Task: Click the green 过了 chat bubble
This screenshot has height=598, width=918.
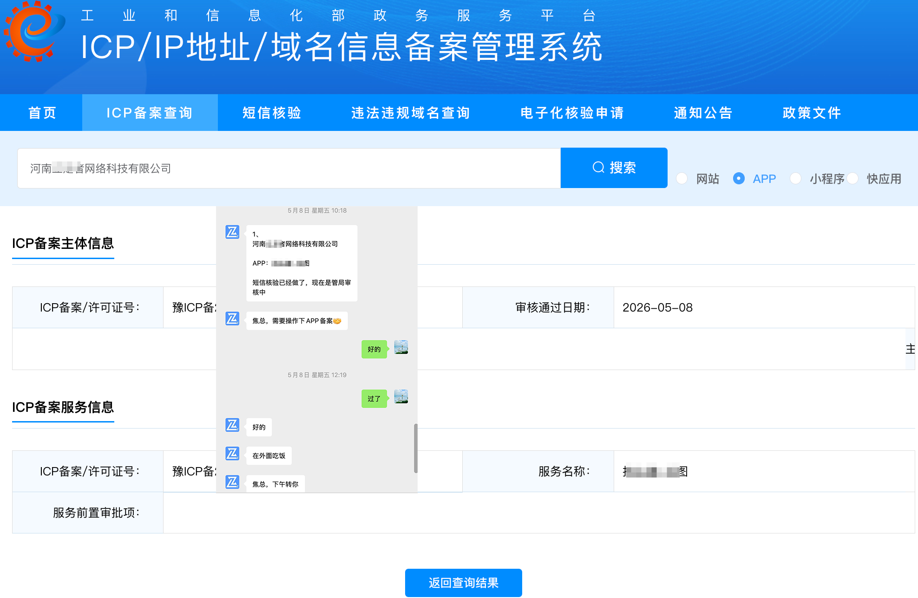Action: tap(374, 399)
